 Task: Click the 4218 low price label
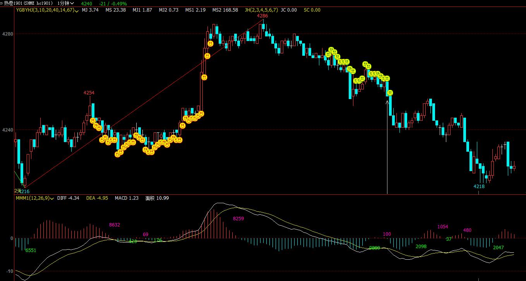479,187
